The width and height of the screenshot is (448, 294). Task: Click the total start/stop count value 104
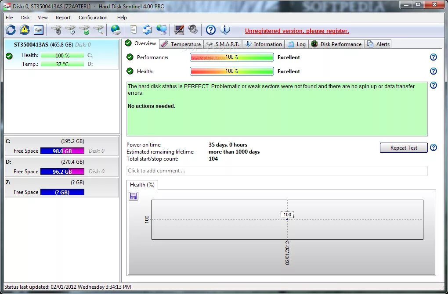[213, 159]
